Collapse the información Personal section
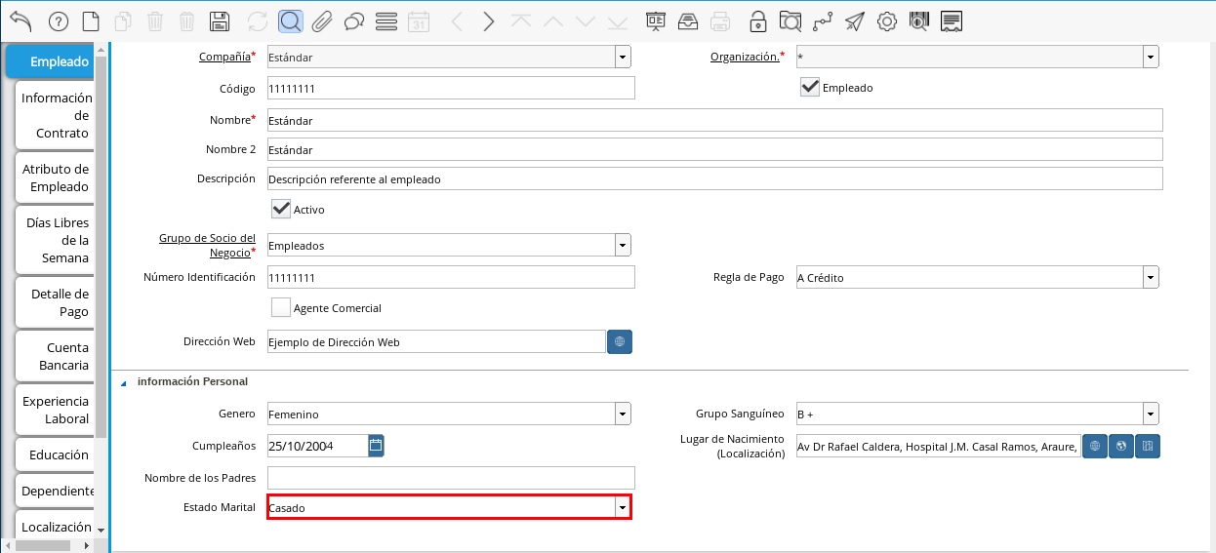Image resolution: width=1216 pixels, height=553 pixels. point(124,382)
